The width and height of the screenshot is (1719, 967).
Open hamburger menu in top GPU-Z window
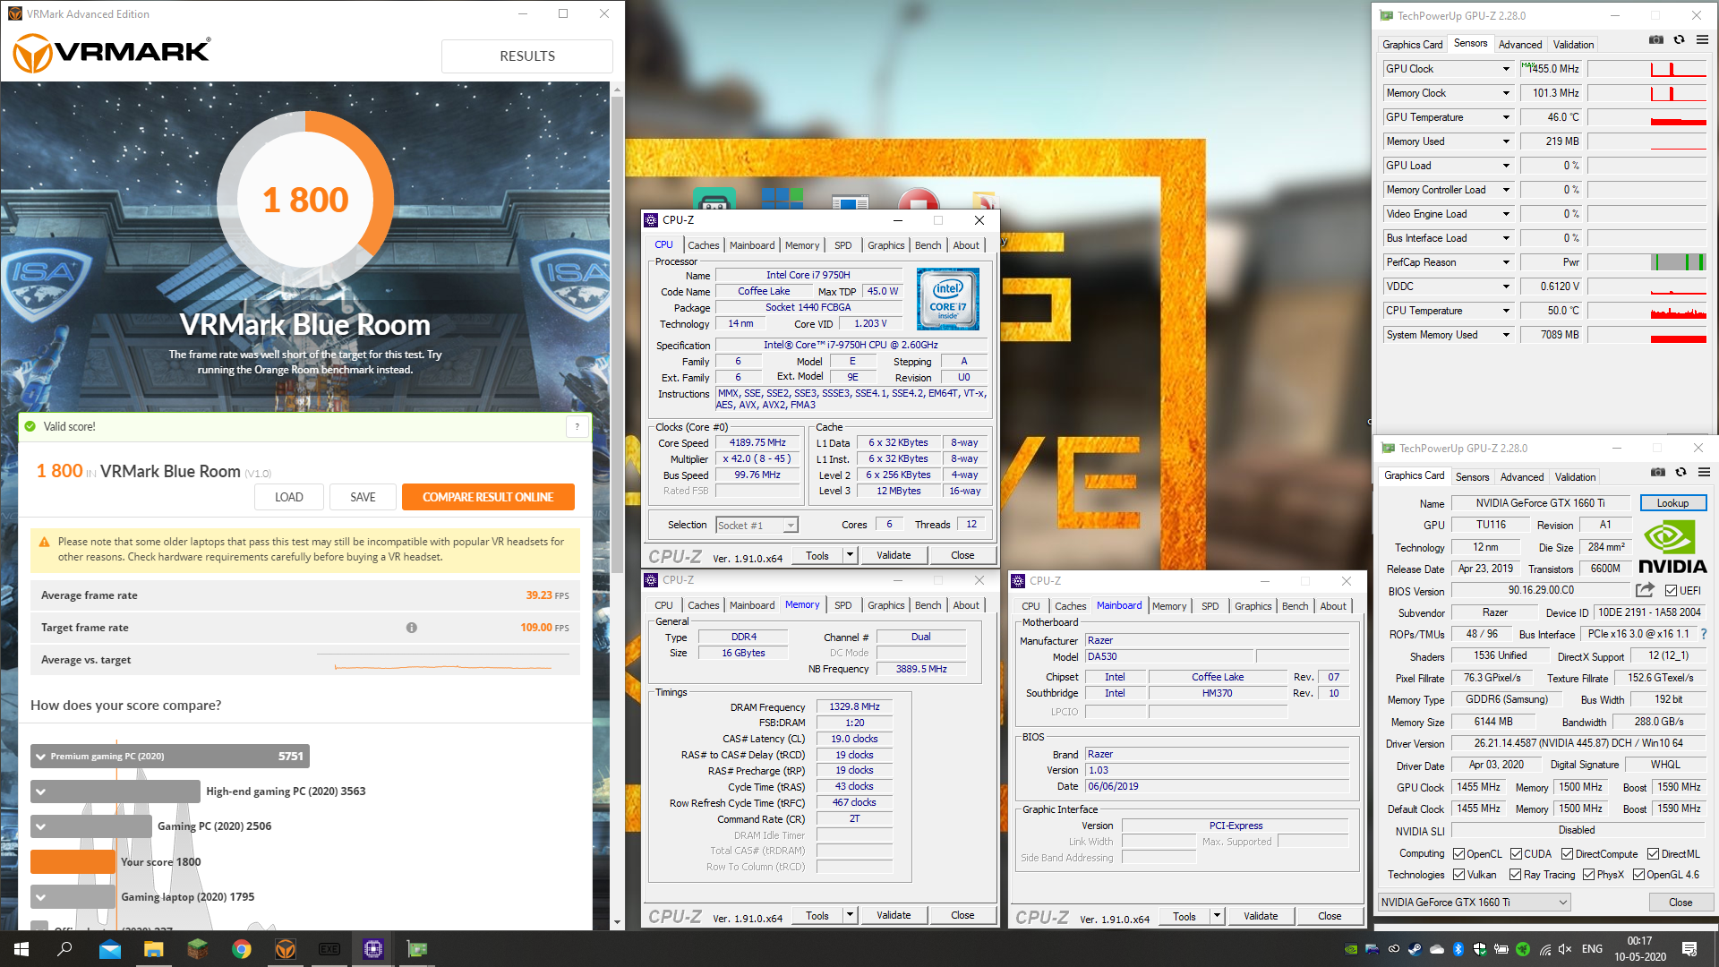click(x=1702, y=40)
